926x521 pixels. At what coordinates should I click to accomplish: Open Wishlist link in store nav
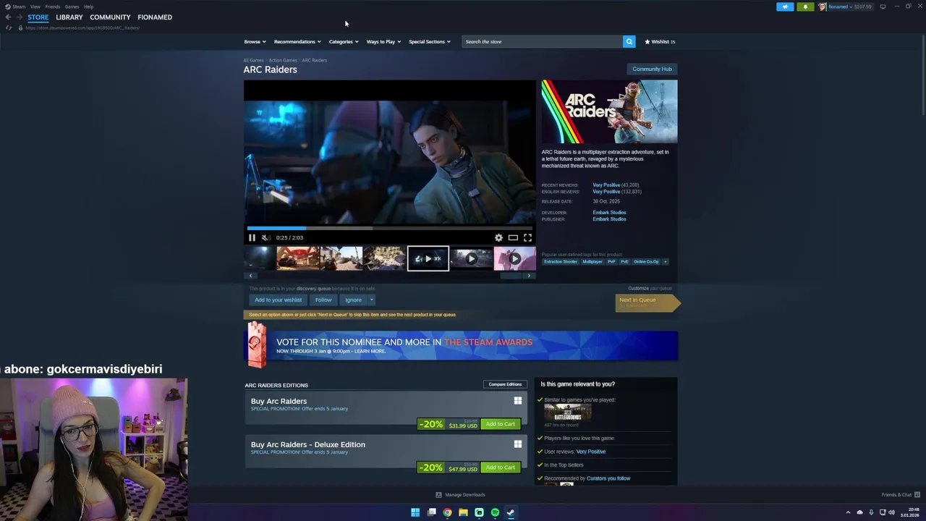660,41
